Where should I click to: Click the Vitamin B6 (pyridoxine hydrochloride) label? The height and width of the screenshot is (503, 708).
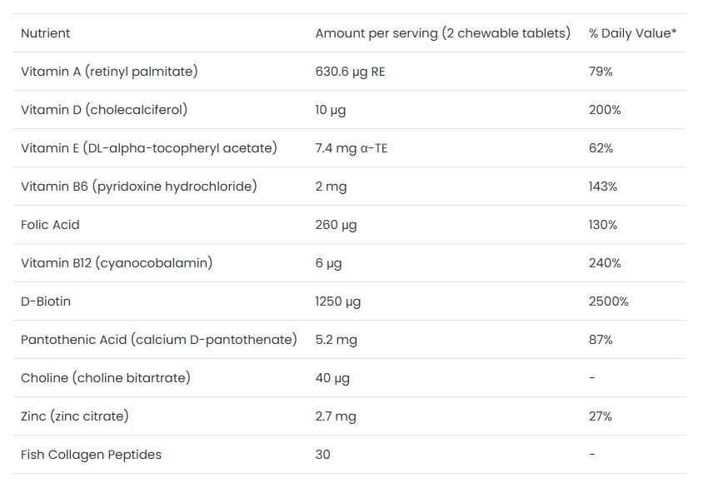[139, 187]
